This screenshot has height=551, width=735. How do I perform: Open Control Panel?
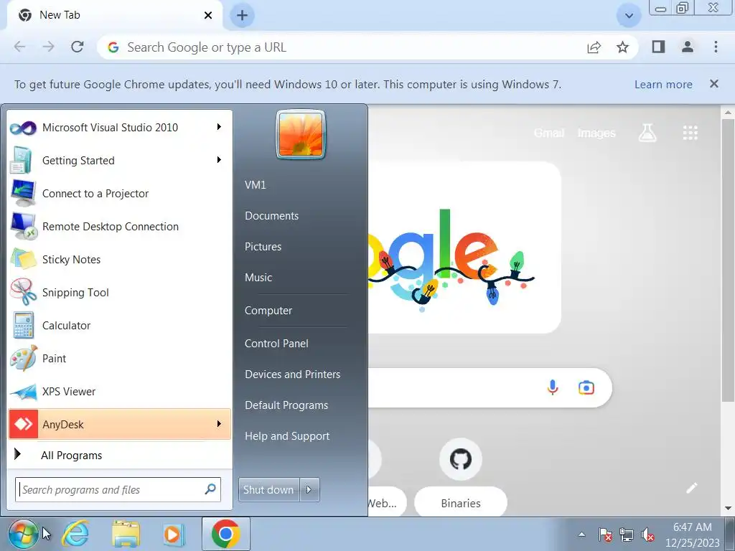coord(276,344)
